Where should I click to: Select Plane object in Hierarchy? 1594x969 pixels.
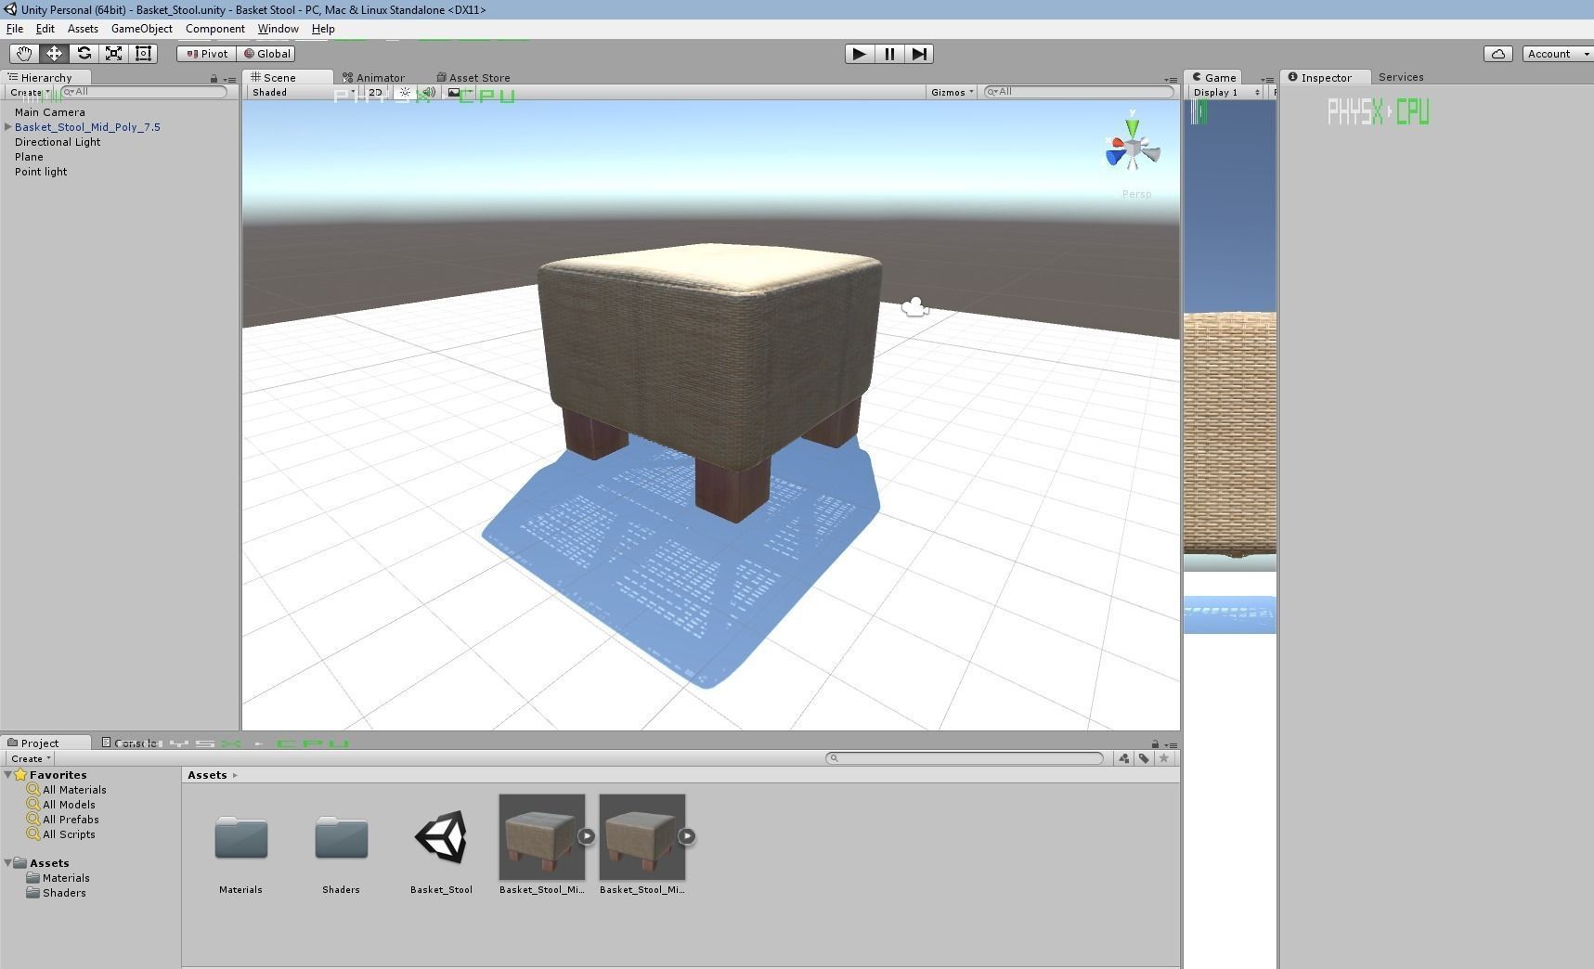coord(29,157)
